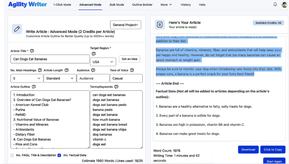Click the notification bell icon
289x164 pixels.
point(275,4)
